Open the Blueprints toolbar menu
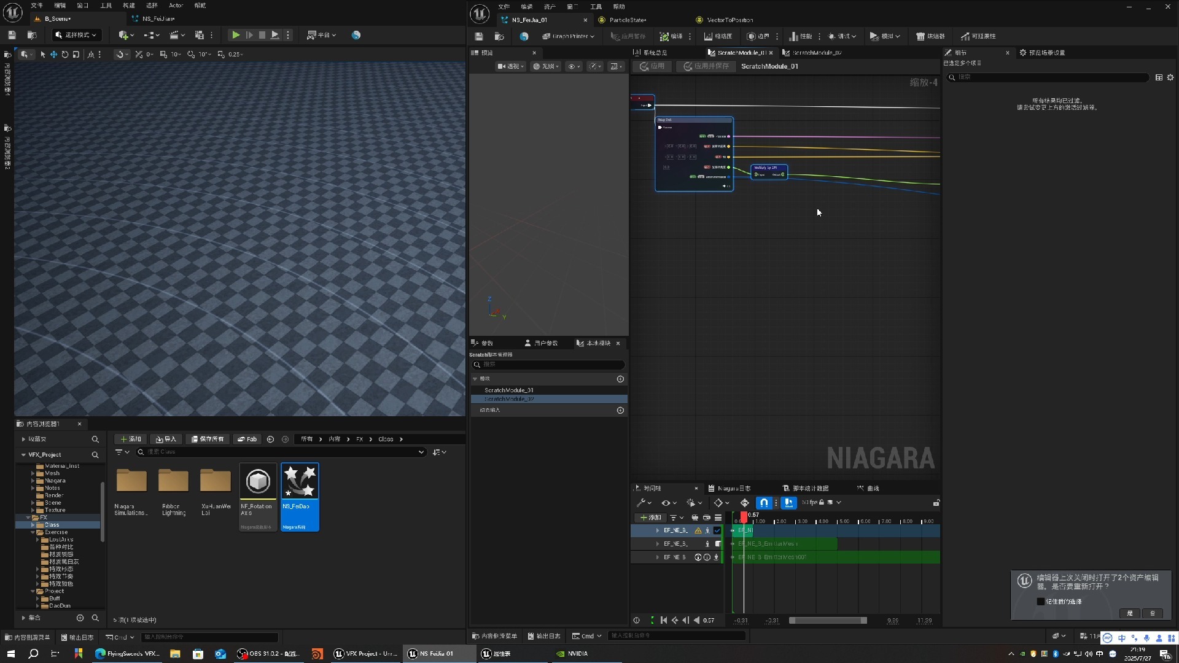This screenshot has height=663, width=1179. 151,36
